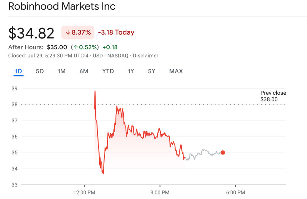Image resolution: width=307 pixels, height=199 pixels.
Task: Show the 1M price history
Action: coord(61,71)
